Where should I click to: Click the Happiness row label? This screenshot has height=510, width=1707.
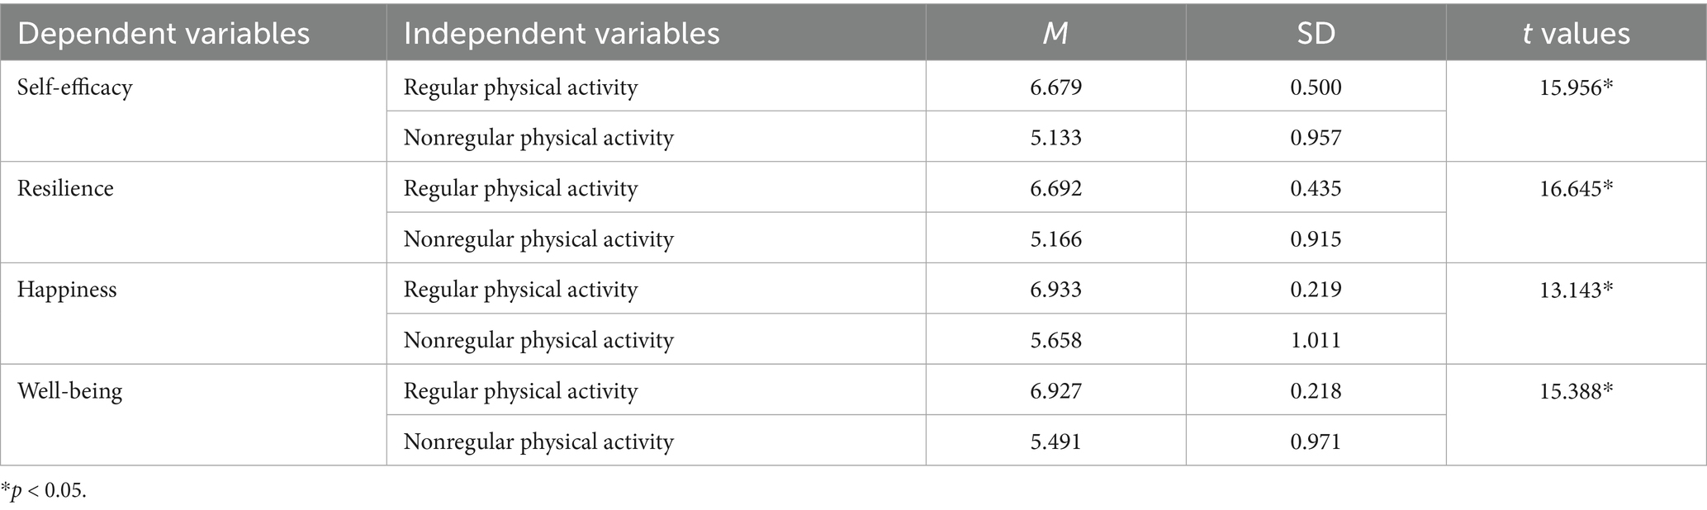[67, 290]
